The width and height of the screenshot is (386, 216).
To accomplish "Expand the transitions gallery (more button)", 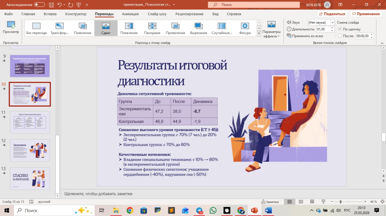I will tap(259, 34).
